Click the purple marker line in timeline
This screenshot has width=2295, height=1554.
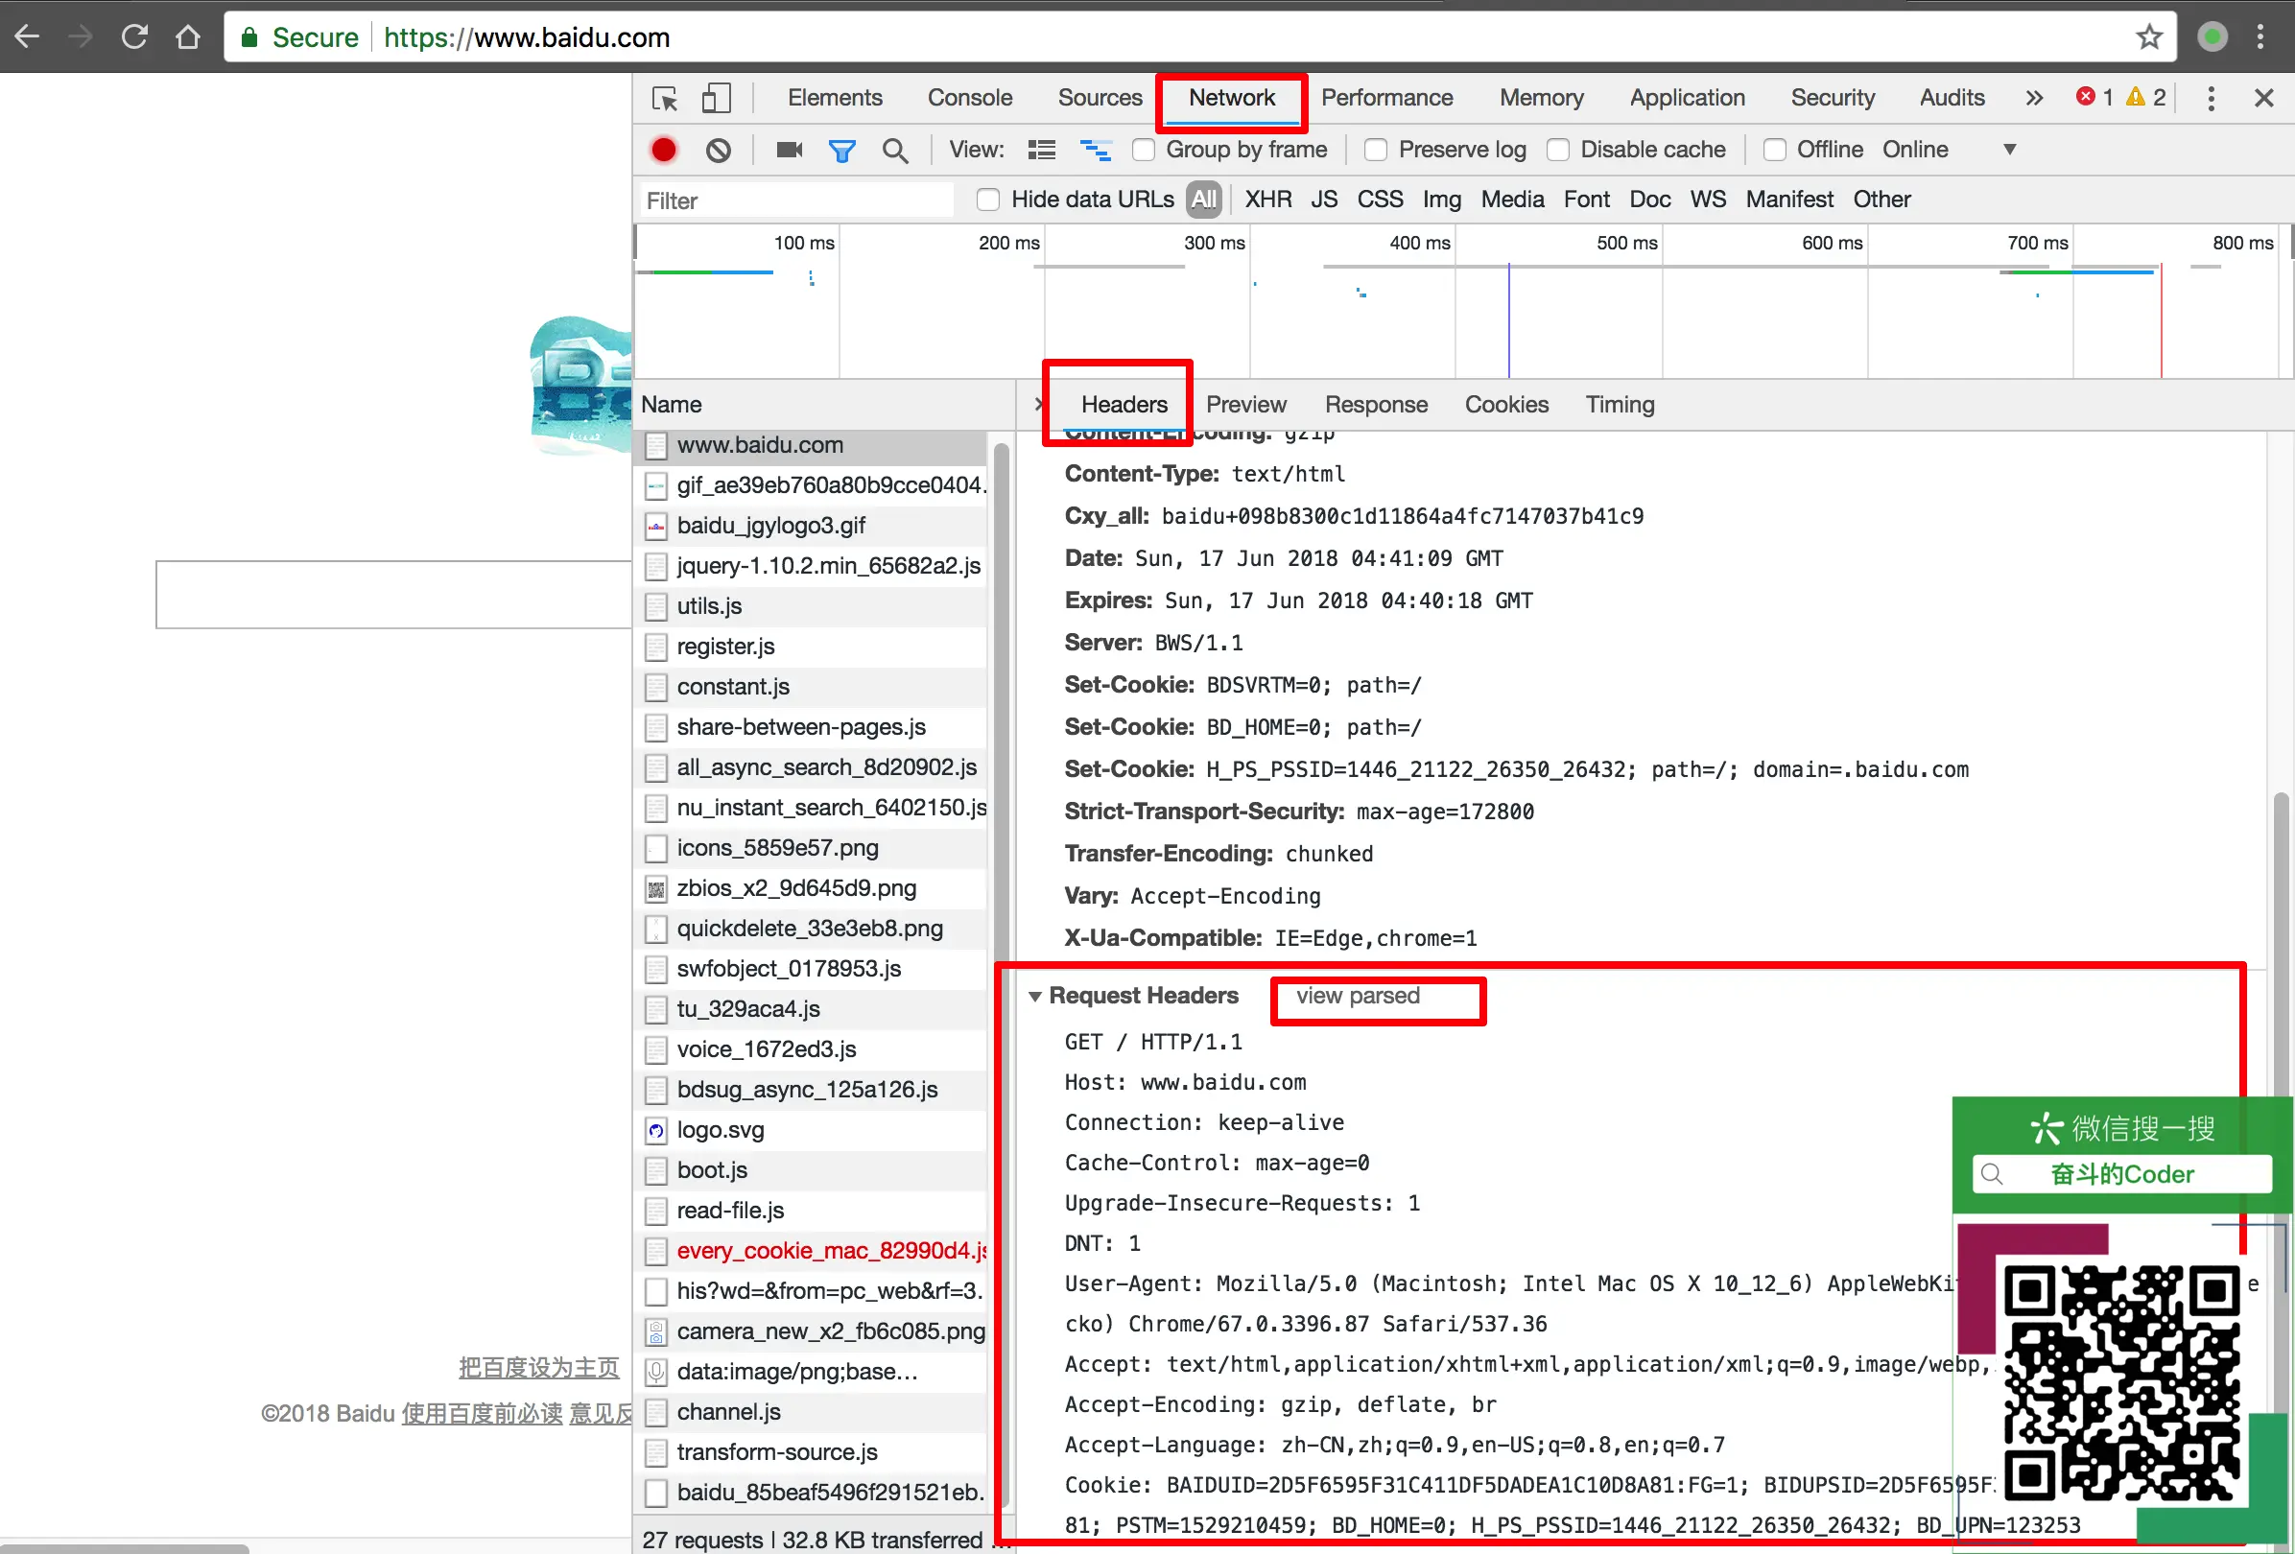1508,320
